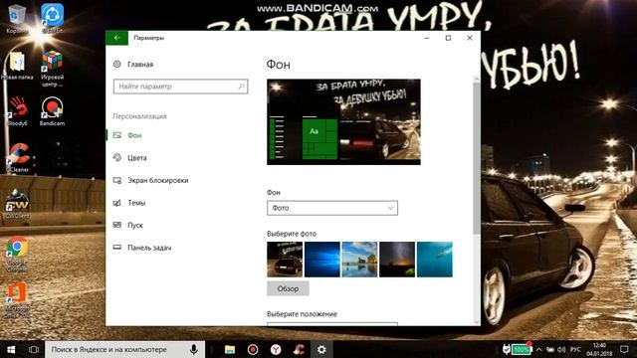Click the volume speaker tray icon
637x358 pixels.
coord(561,349)
